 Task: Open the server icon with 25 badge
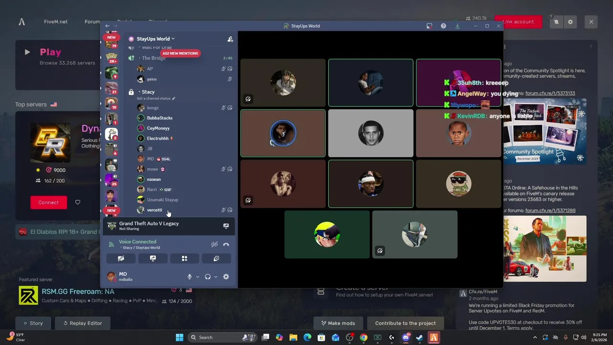pos(111,180)
